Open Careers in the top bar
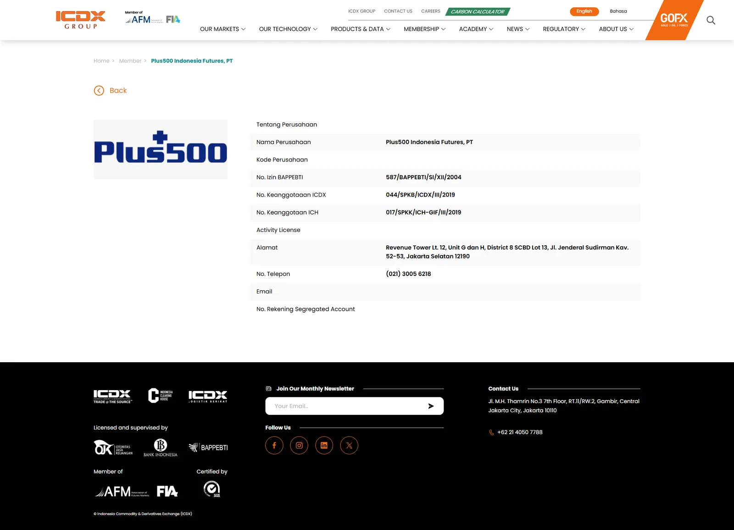Image resolution: width=734 pixels, height=530 pixels. 431,11
